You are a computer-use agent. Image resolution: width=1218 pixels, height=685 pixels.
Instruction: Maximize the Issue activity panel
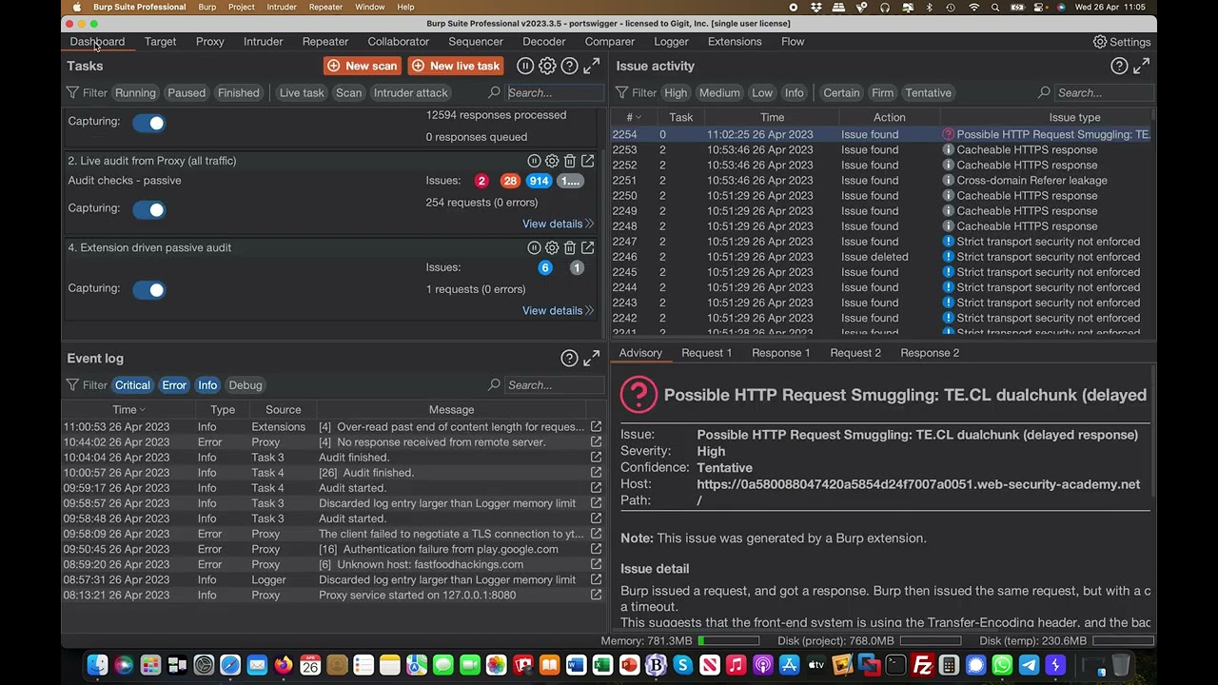[x=1142, y=66]
